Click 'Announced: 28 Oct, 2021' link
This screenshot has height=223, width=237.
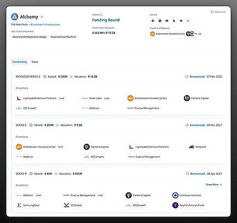(206, 125)
